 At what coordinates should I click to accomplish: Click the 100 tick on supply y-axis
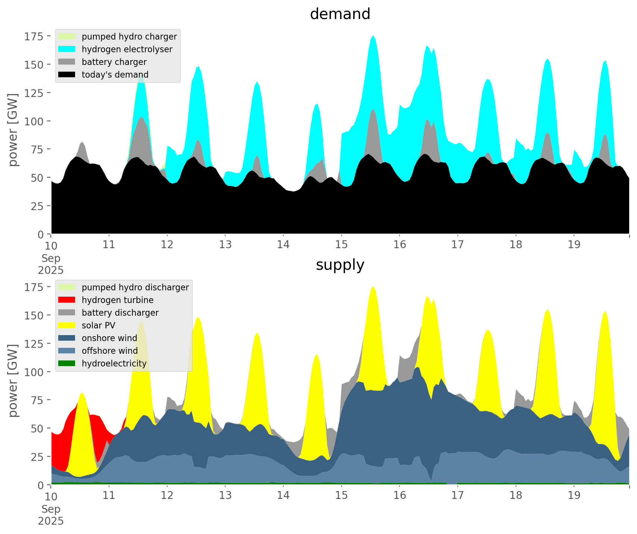click(x=34, y=372)
